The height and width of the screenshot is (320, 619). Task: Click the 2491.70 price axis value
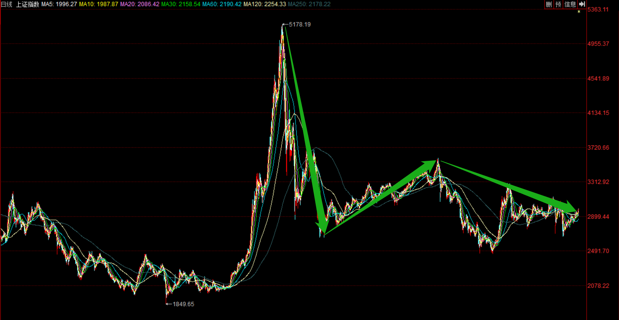pyautogui.click(x=598, y=251)
